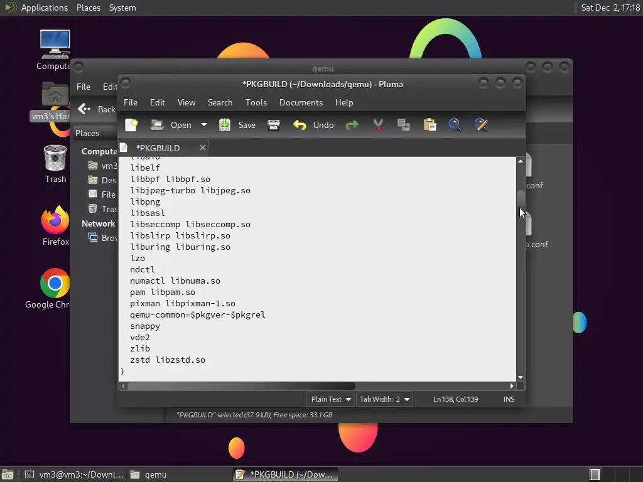
Task: Open the Trash icon on the desktop
Action: click(55, 164)
